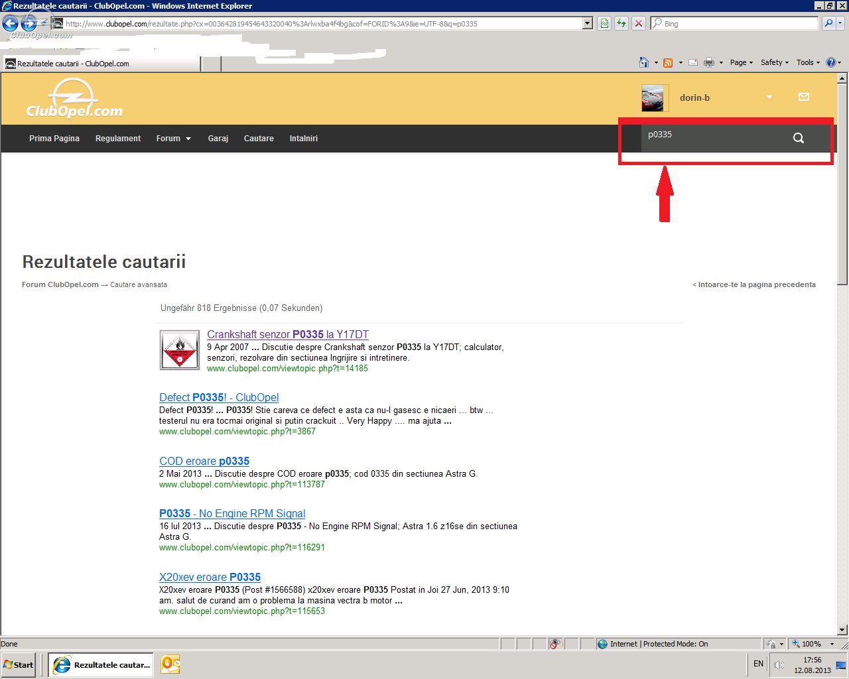This screenshot has height=679, width=849.
Task: Click the EN language indicator in the taskbar
Action: pos(758,664)
